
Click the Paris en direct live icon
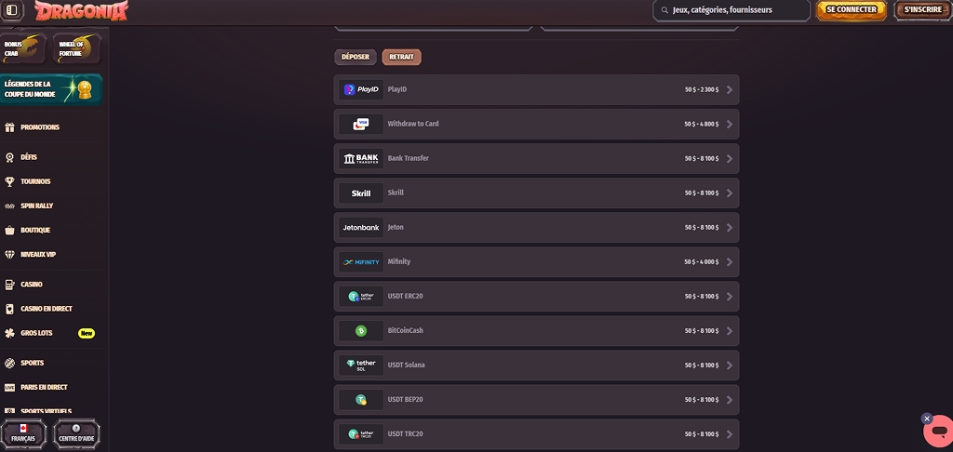(x=9, y=387)
